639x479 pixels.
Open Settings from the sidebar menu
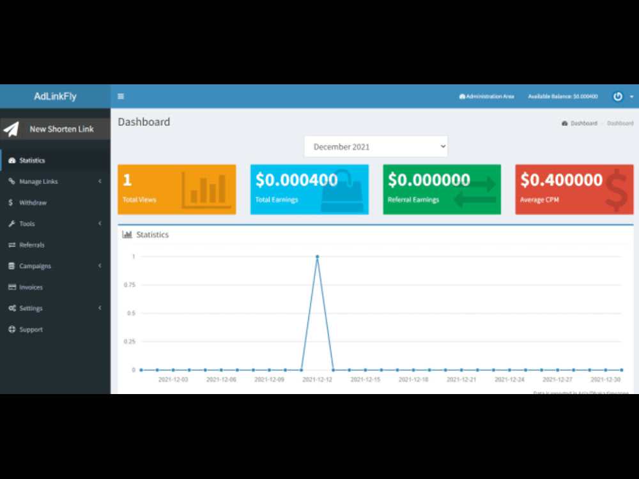[32, 308]
